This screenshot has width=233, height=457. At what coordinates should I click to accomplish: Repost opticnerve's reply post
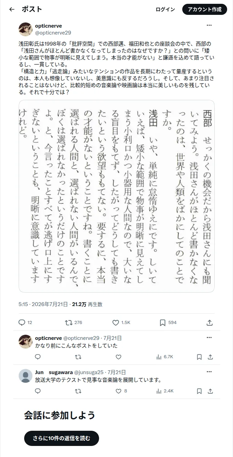(78, 357)
